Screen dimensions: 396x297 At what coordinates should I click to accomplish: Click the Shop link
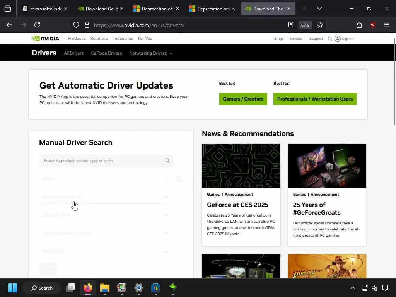pos(278,39)
